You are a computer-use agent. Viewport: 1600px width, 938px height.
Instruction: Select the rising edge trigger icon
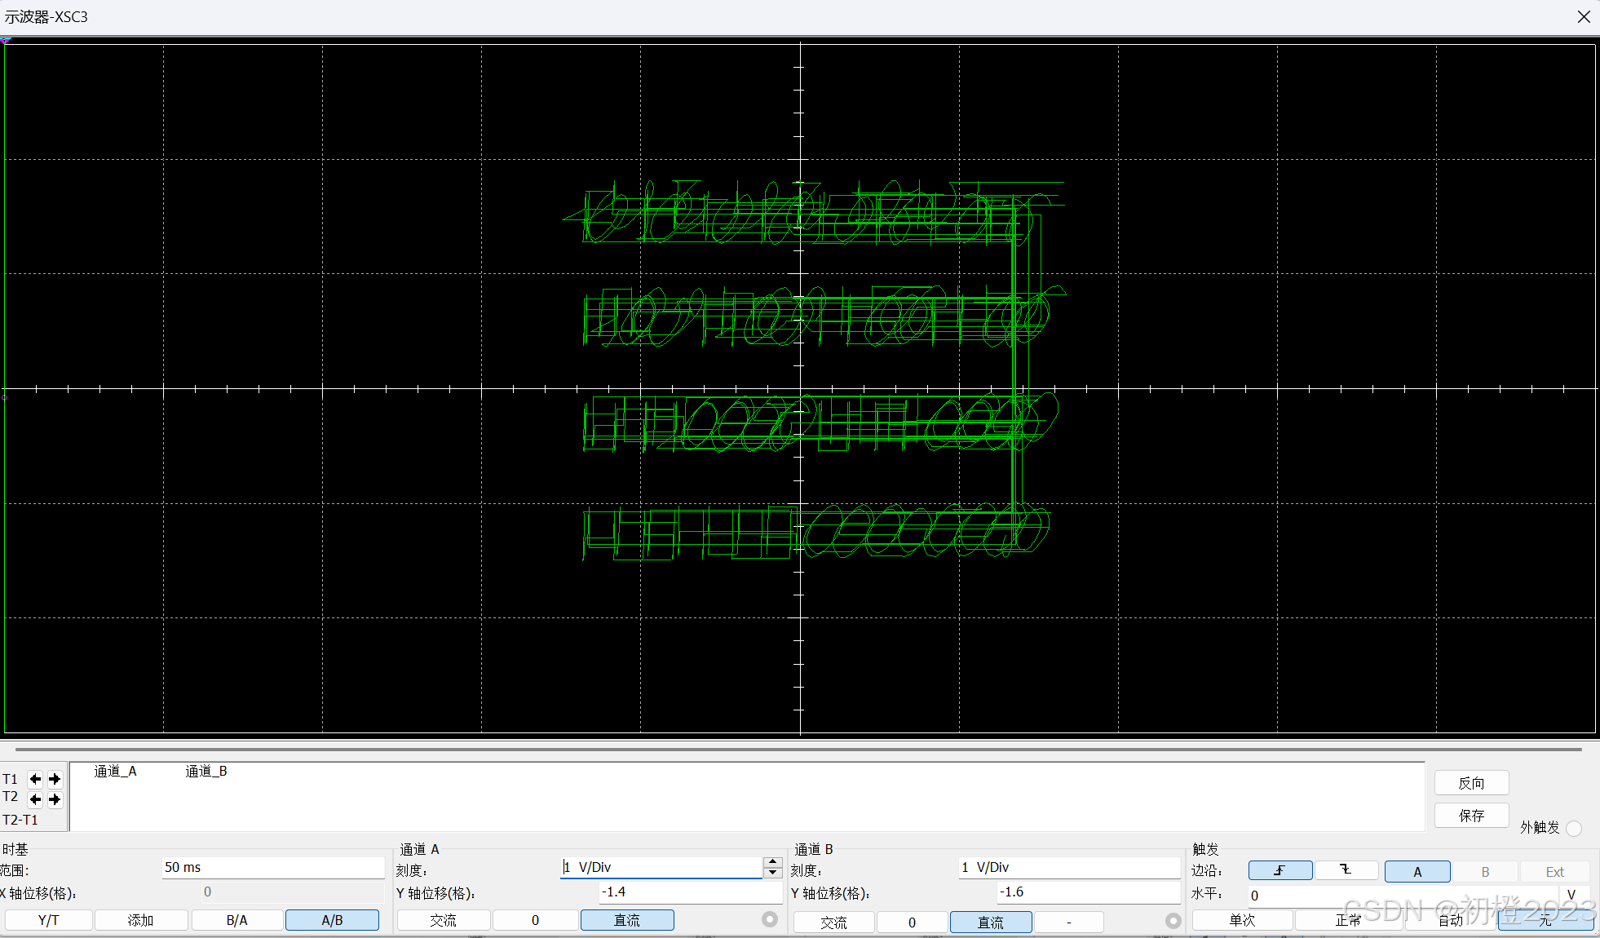tap(1280, 870)
